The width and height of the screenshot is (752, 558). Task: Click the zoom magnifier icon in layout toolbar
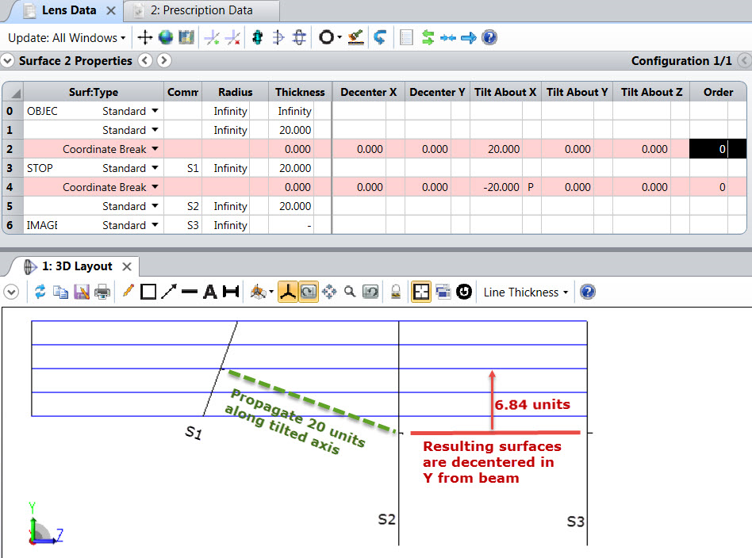pyautogui.click(x=350, y=292)
